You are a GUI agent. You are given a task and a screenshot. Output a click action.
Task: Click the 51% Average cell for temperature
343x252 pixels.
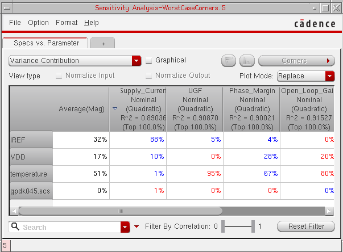coord(81,174)
